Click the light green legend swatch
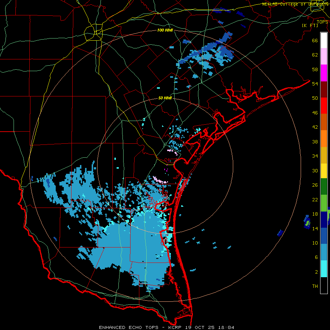 (324, 203)
